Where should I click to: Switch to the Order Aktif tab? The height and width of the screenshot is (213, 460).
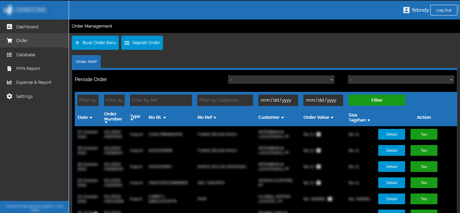(86, 62)
